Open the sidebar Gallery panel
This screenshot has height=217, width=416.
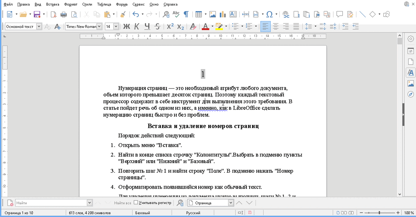(x=411, y=83)
